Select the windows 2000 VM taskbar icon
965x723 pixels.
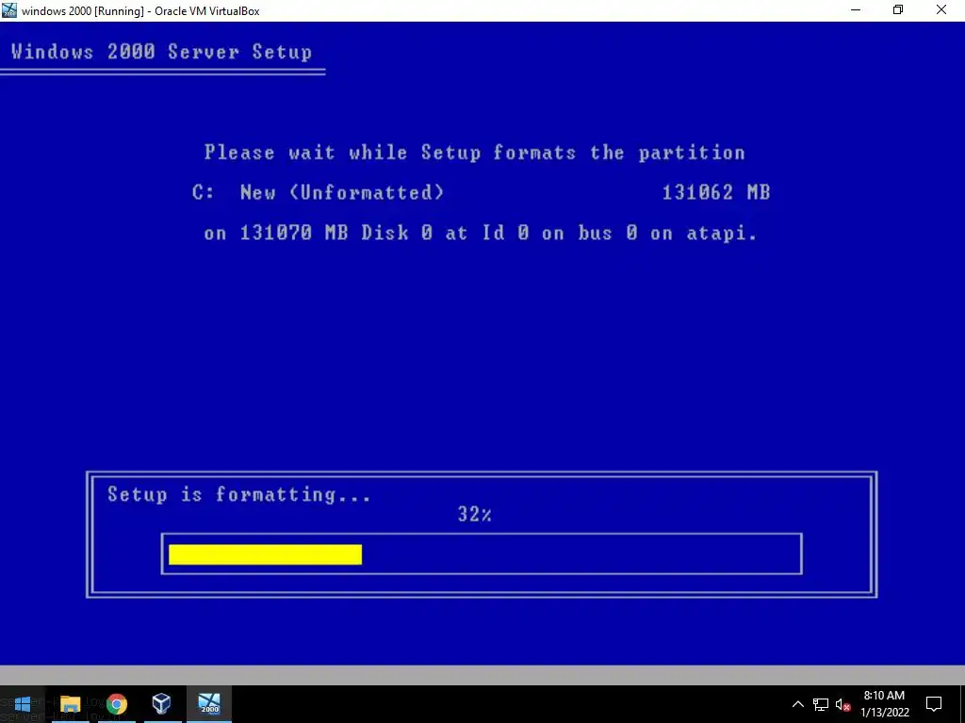209,704
